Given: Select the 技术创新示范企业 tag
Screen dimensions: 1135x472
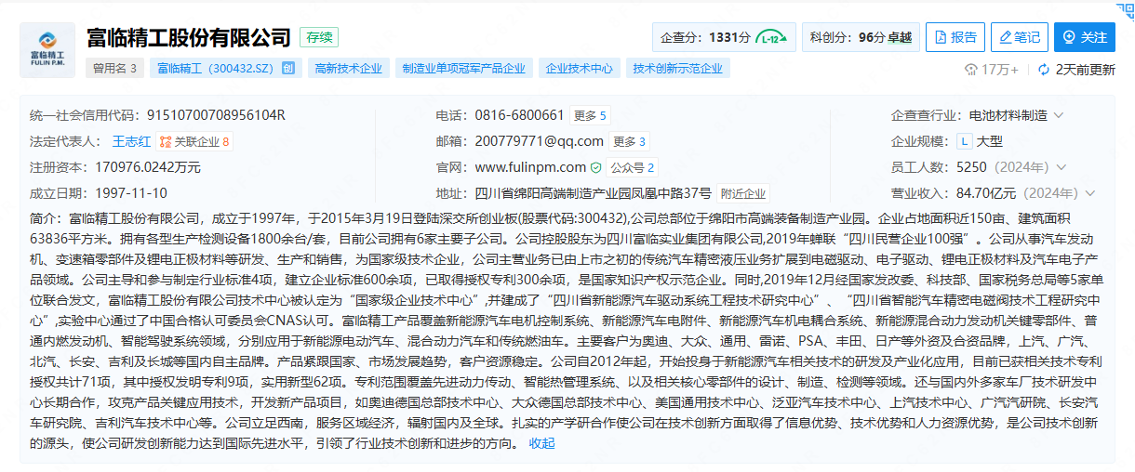Looking at the screenshot, I should (678, 69).
